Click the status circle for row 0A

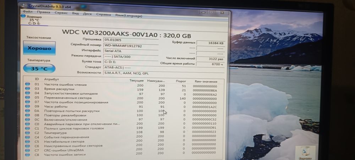click(27, 111)
